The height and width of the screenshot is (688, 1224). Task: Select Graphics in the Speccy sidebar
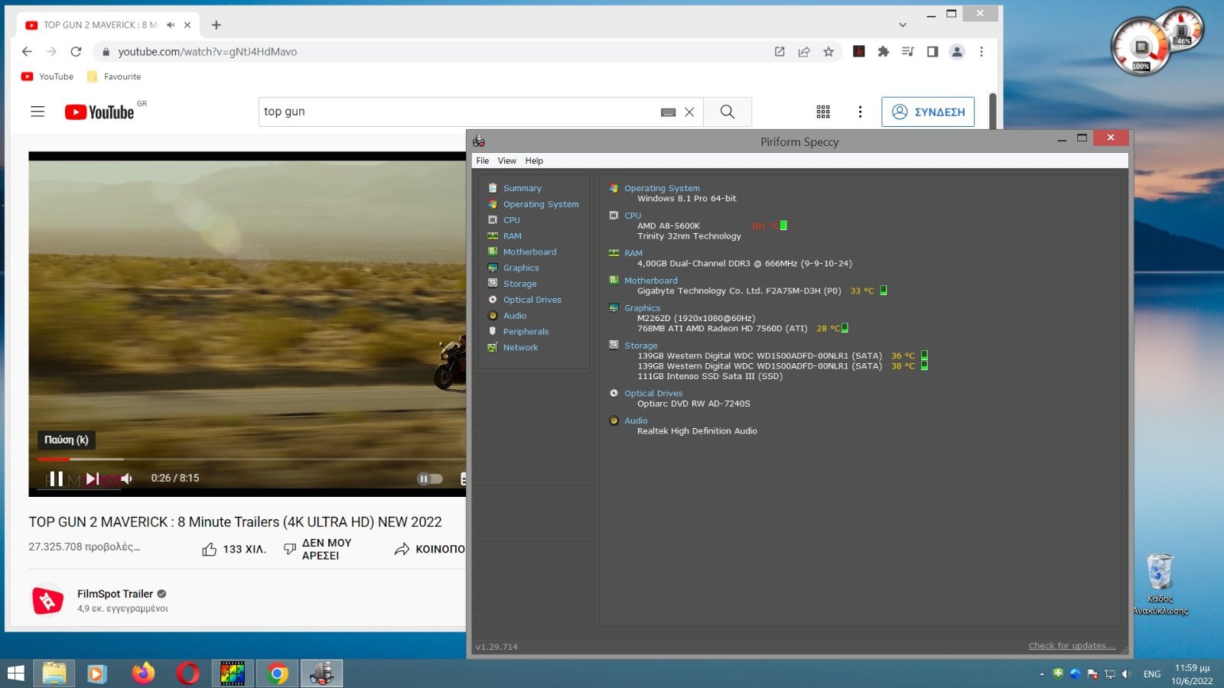[x=520, y=268]
